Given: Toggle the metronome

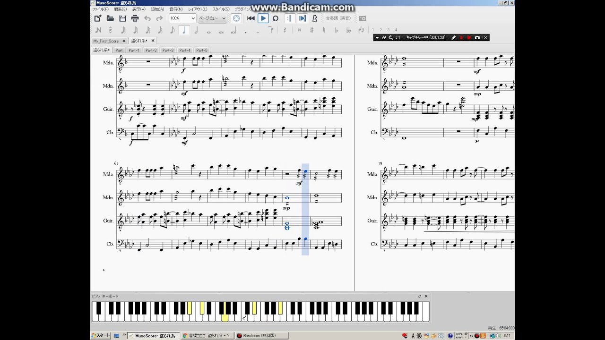Looking at the screenshot, I should pyautogui.click(x=315, y=18).
